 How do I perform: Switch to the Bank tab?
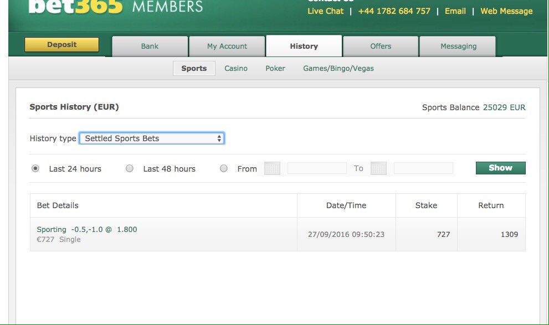[x=150, y=46]
